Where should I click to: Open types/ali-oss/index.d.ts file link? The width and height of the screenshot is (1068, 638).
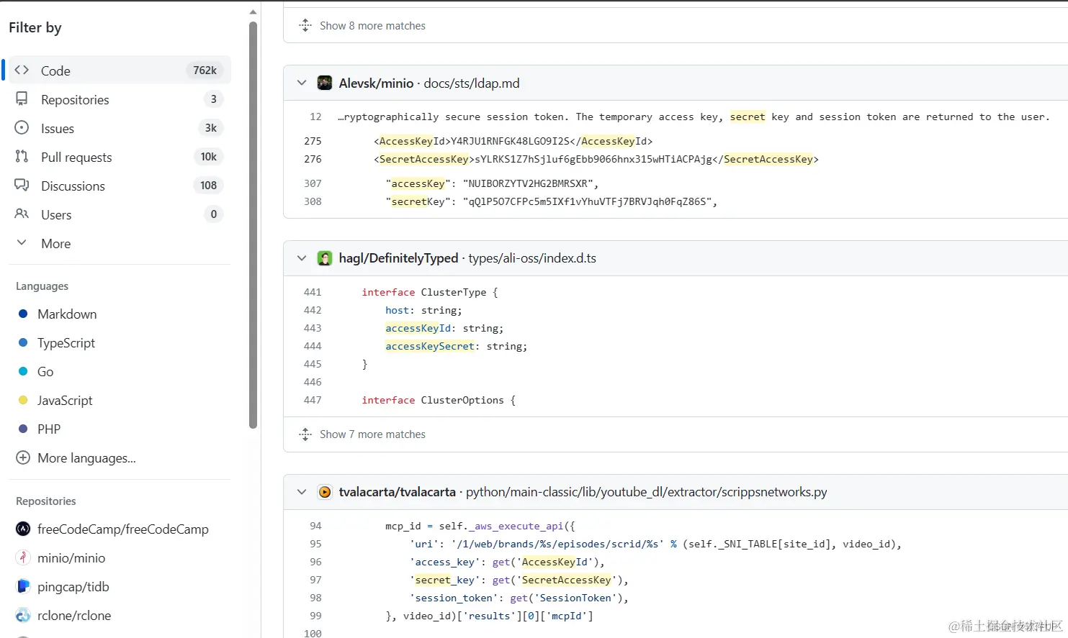(x=532, y=258)
